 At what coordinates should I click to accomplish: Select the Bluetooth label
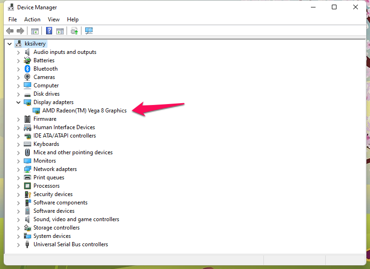pos(46,69)
